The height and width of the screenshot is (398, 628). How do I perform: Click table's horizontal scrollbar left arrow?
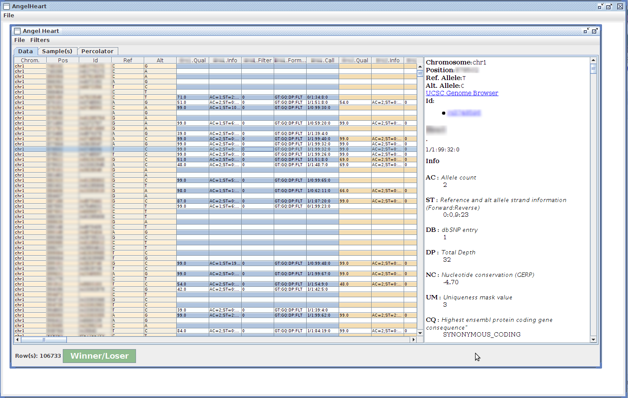pos(17,340)
